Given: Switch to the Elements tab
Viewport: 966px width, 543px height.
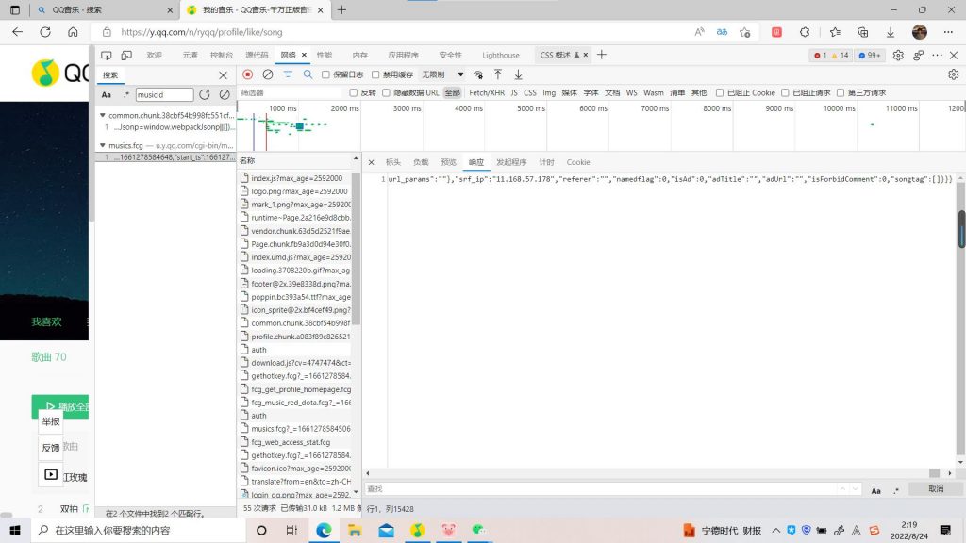Looking at the screenshot, I should tap(190, 56).
